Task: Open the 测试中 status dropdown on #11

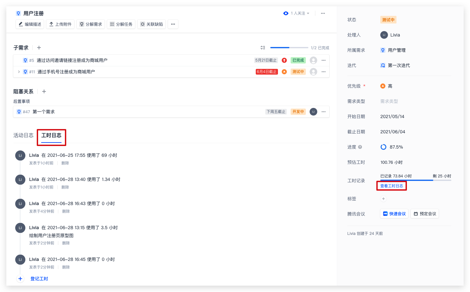Action: point(298,72)
